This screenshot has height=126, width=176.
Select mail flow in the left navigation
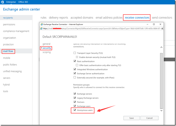(8, 51)
